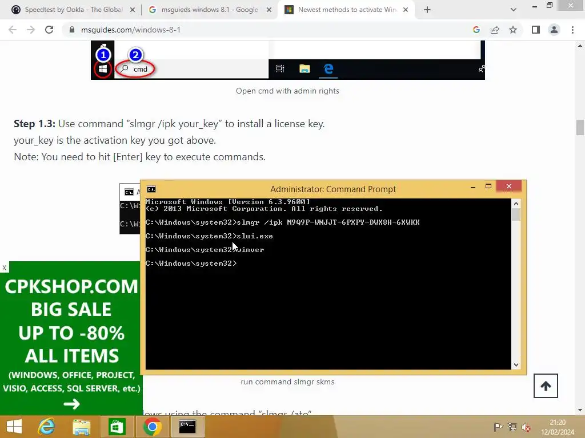This screenshot has height=438, width=585.
Task: Open the muted volume tray icon
Action: 526,427
